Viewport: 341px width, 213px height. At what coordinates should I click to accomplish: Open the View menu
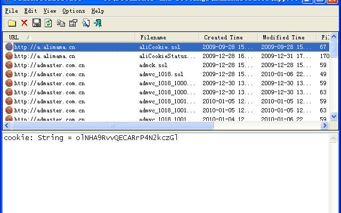[50, 11]
